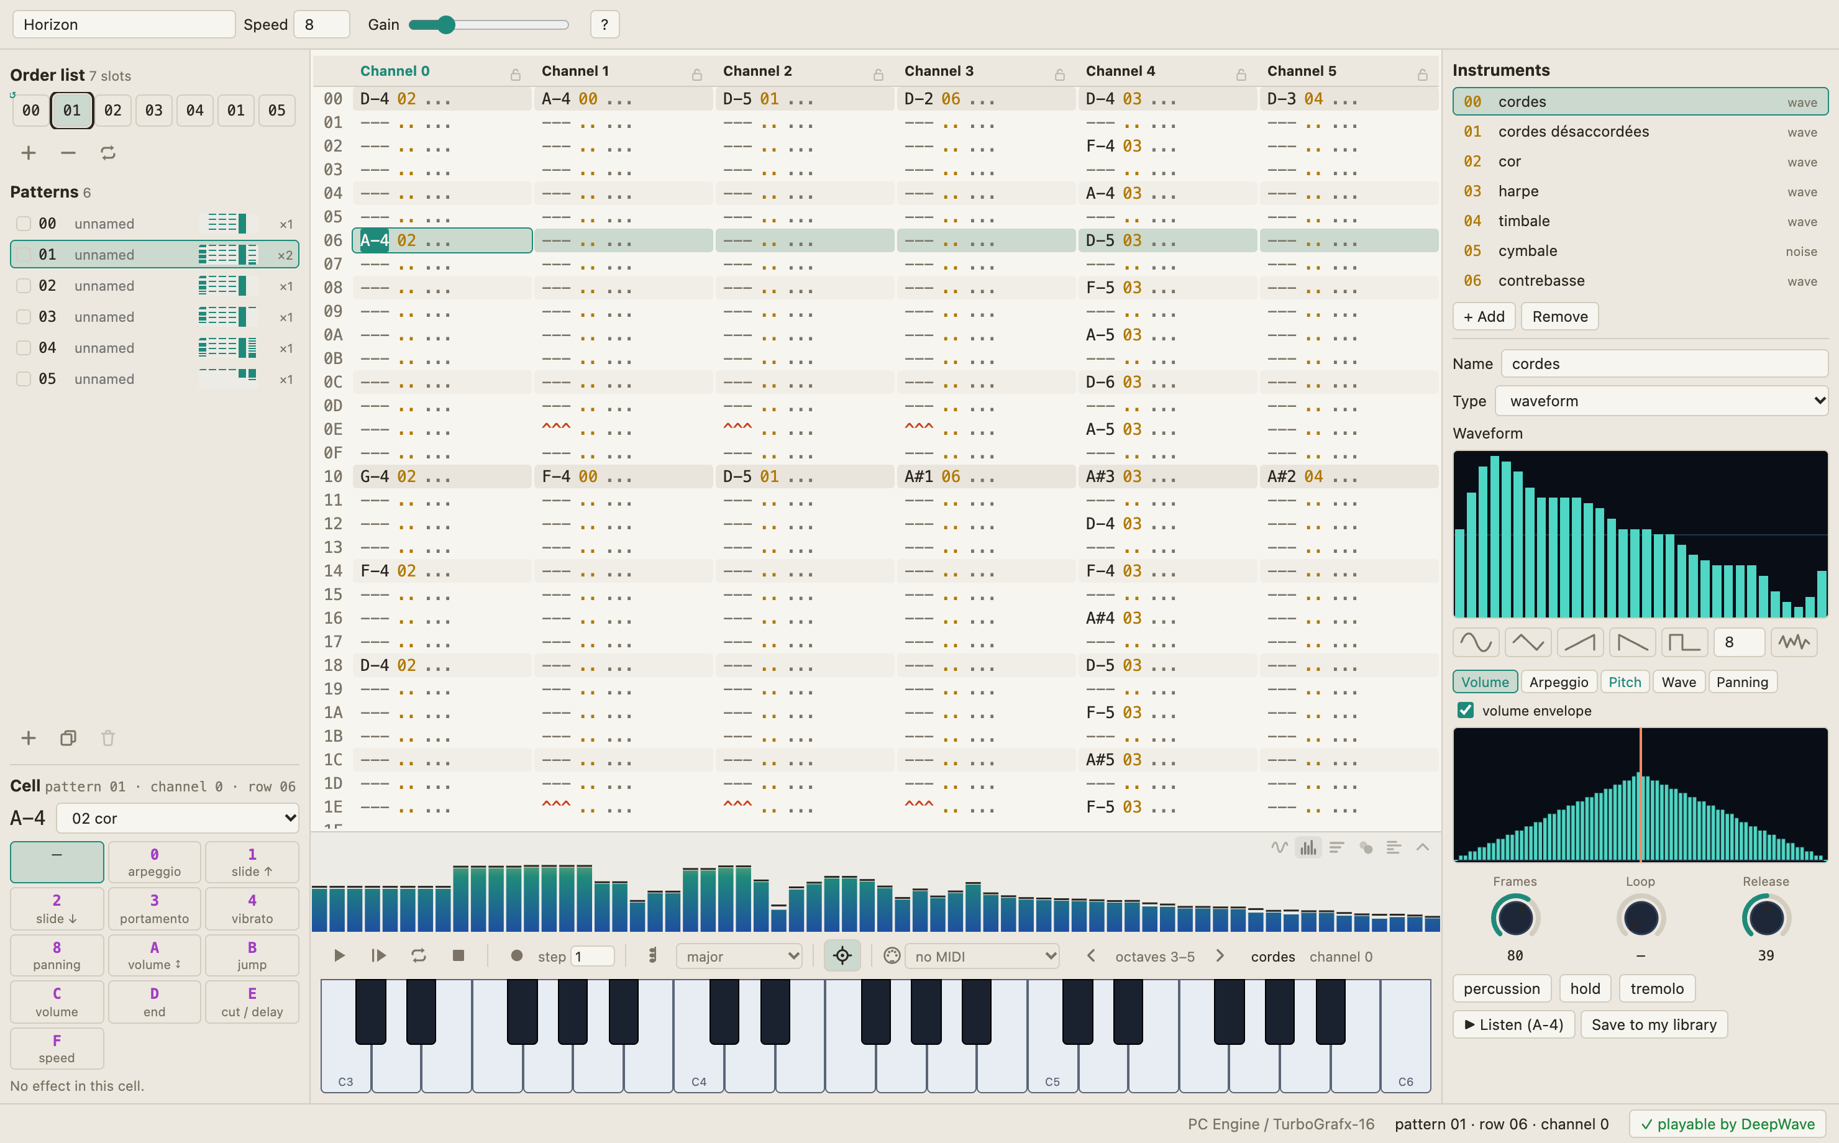Collapse the visualizer panel chevron
This screenshot has width=1839, height=1143.
pyautogui.click(x=1423, y=847)
